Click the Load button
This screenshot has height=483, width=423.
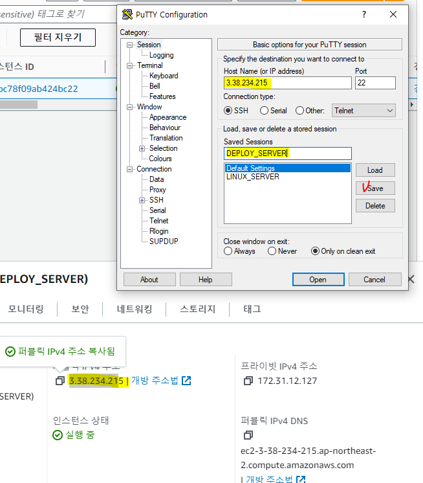pyautogui.click(x=375, y=170)
